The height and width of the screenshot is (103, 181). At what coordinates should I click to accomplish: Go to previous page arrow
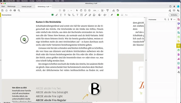tap(60, 10)
